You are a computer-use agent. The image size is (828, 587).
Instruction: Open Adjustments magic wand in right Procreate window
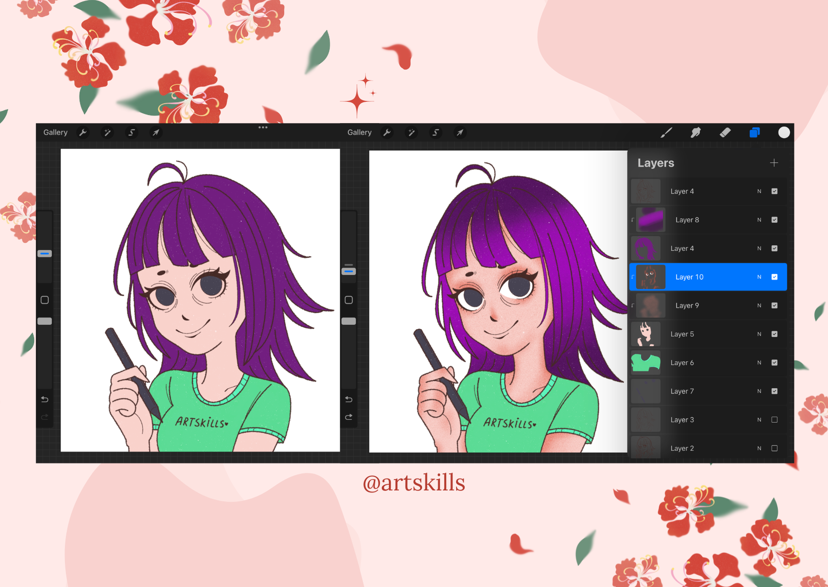click(411, 133)
